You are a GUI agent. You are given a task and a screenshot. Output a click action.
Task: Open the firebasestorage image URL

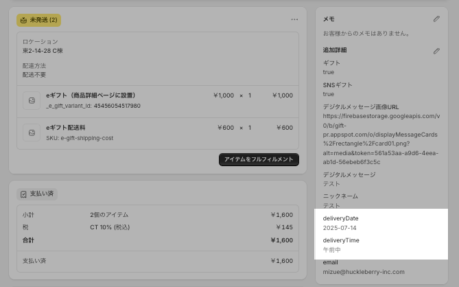379,135
